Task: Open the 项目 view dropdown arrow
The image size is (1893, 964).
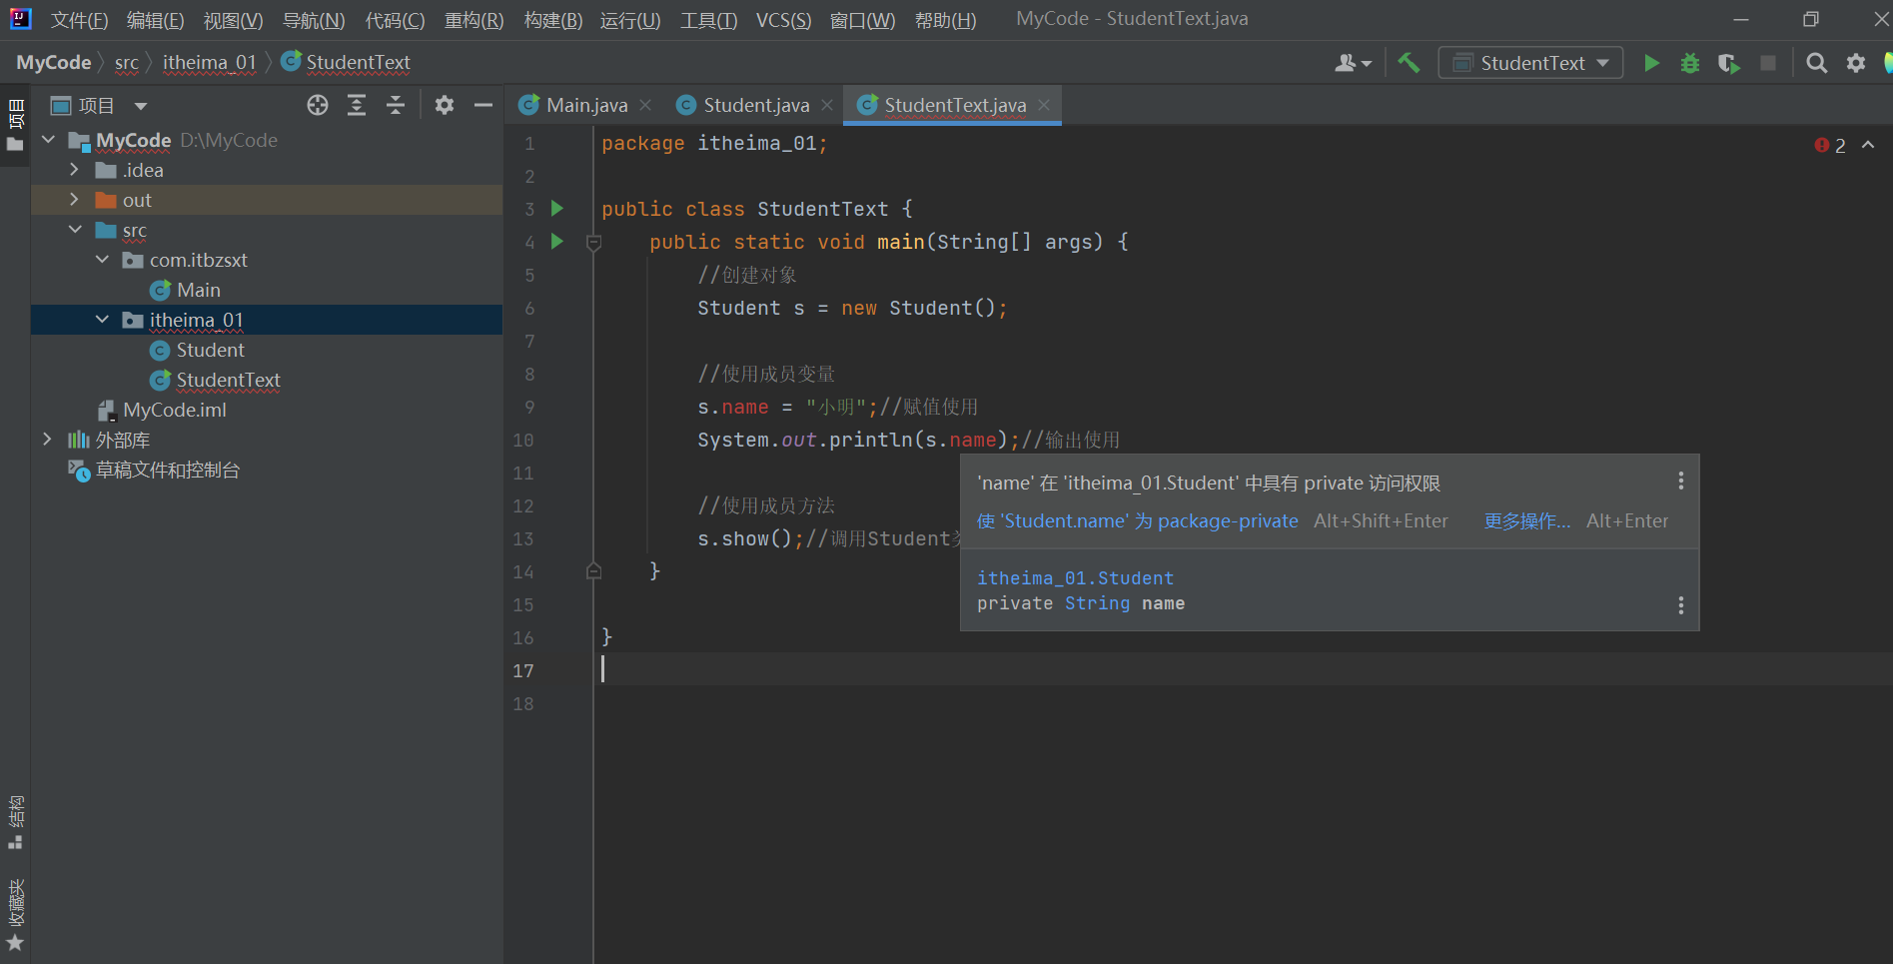Action: click(x=141, y=106)
